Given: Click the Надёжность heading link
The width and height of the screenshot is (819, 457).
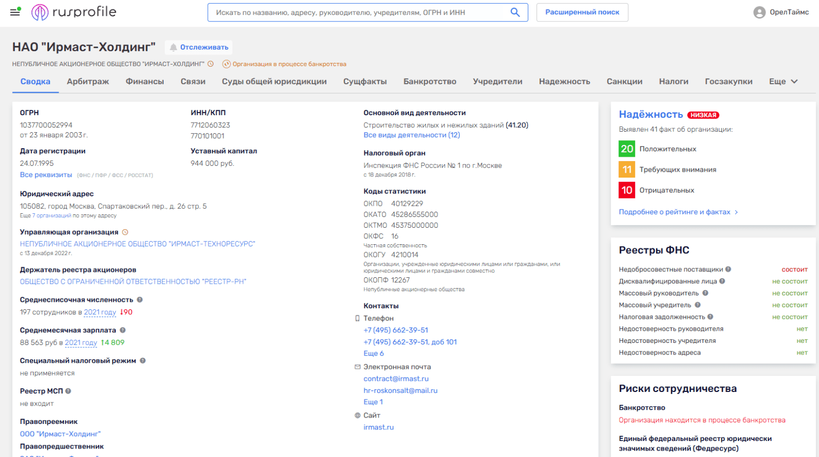Looking at the screenshot, I should point(651,115).
